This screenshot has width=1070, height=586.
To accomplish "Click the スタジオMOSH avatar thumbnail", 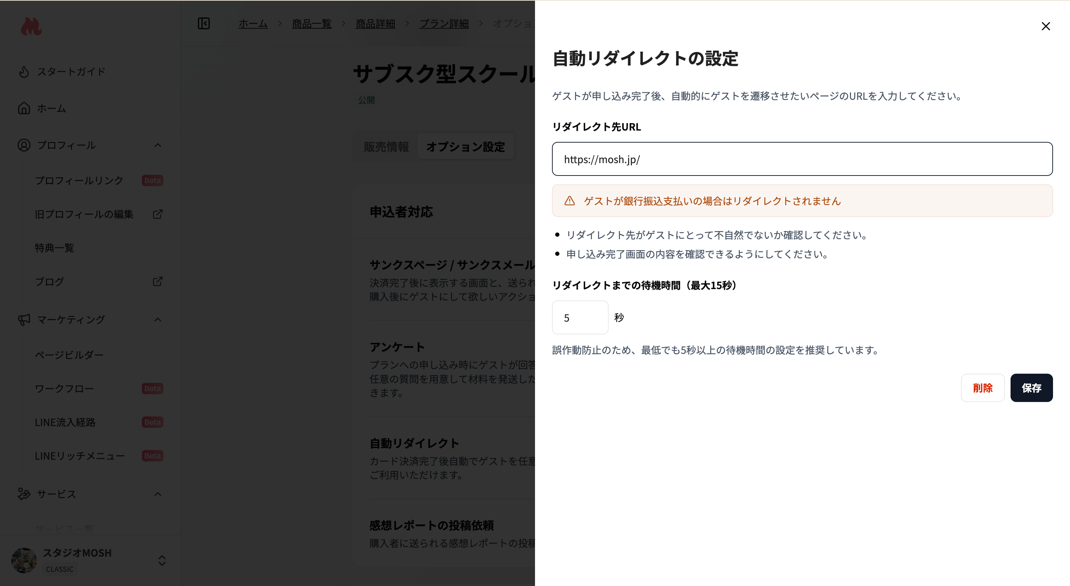I will pos(24,560).
